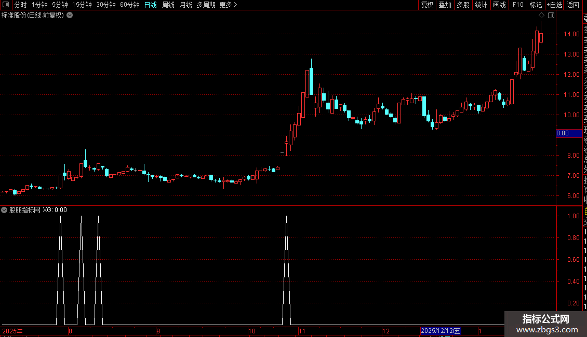Switch to 周线 weekly chart
This screenshot has height=337, width=587.
(x=168, y=5)
